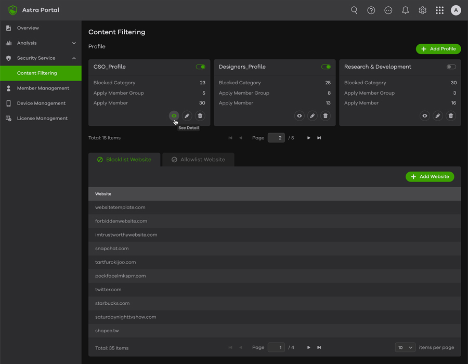Viewport: 468px width, 364px height.
Task: Click the profile page number input field
Action: (x=276, y=138)
